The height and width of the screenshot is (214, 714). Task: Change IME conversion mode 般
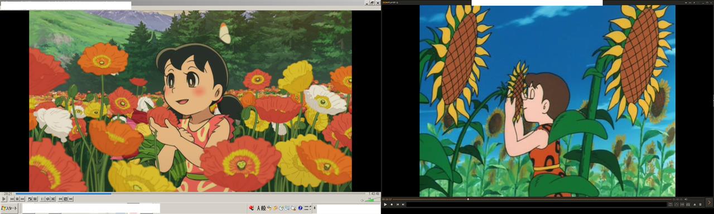point(263,208)
